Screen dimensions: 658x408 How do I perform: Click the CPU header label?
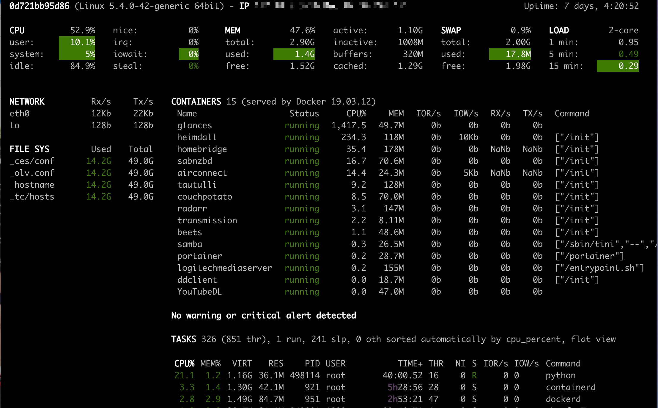(17, 30)
